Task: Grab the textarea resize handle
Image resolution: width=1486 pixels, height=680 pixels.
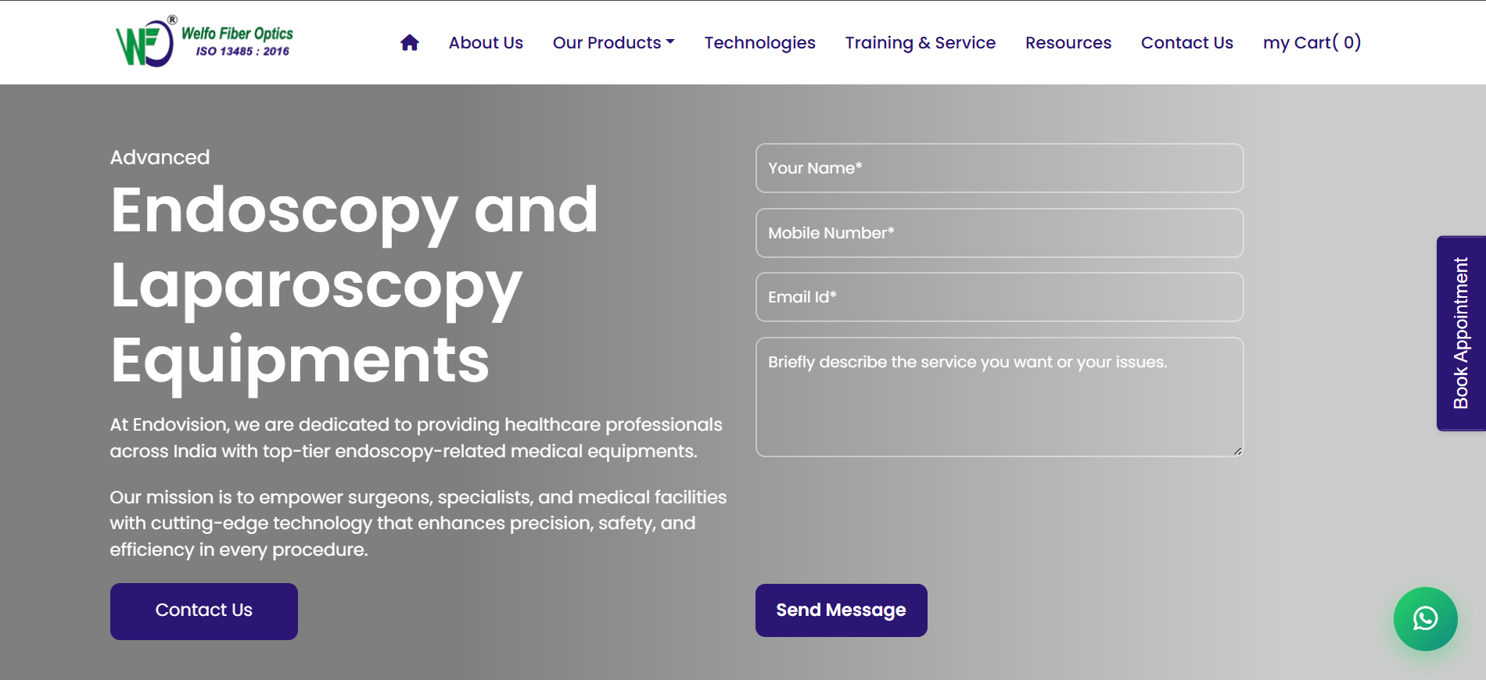Action: coord(1237,451)
